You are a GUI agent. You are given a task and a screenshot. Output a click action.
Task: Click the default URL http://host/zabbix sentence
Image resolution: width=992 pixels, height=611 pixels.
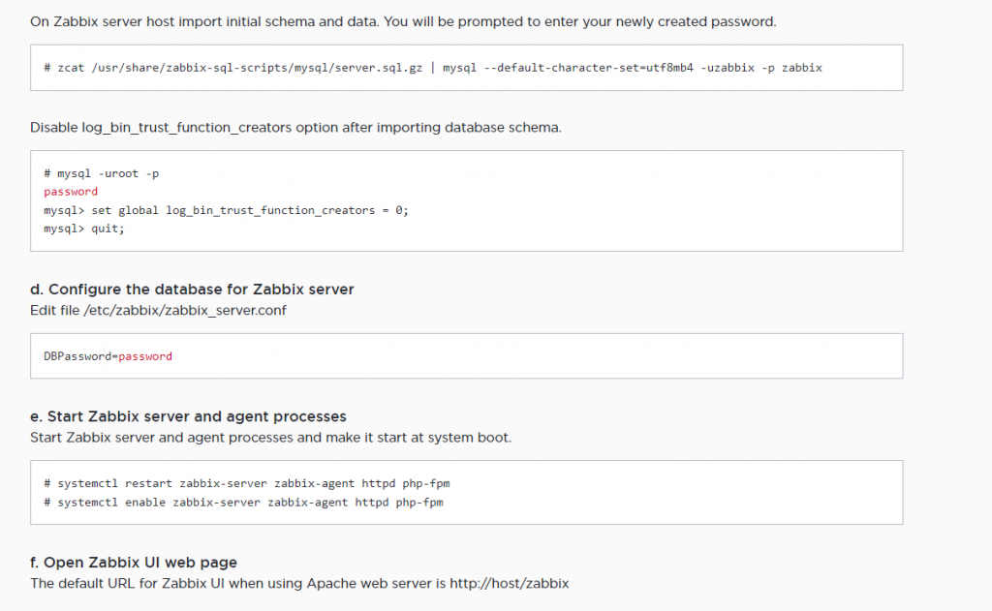point(299,583)
